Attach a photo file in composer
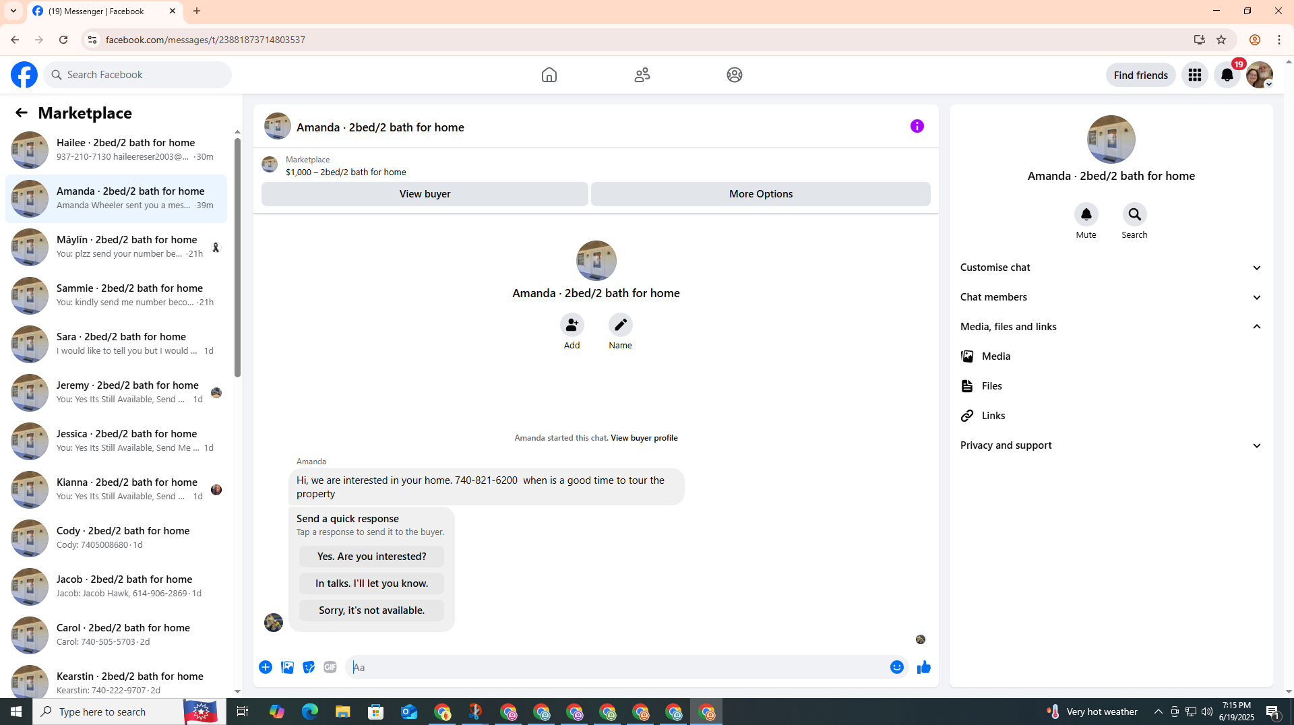1294x725 pixels. (x=287, y=667)
